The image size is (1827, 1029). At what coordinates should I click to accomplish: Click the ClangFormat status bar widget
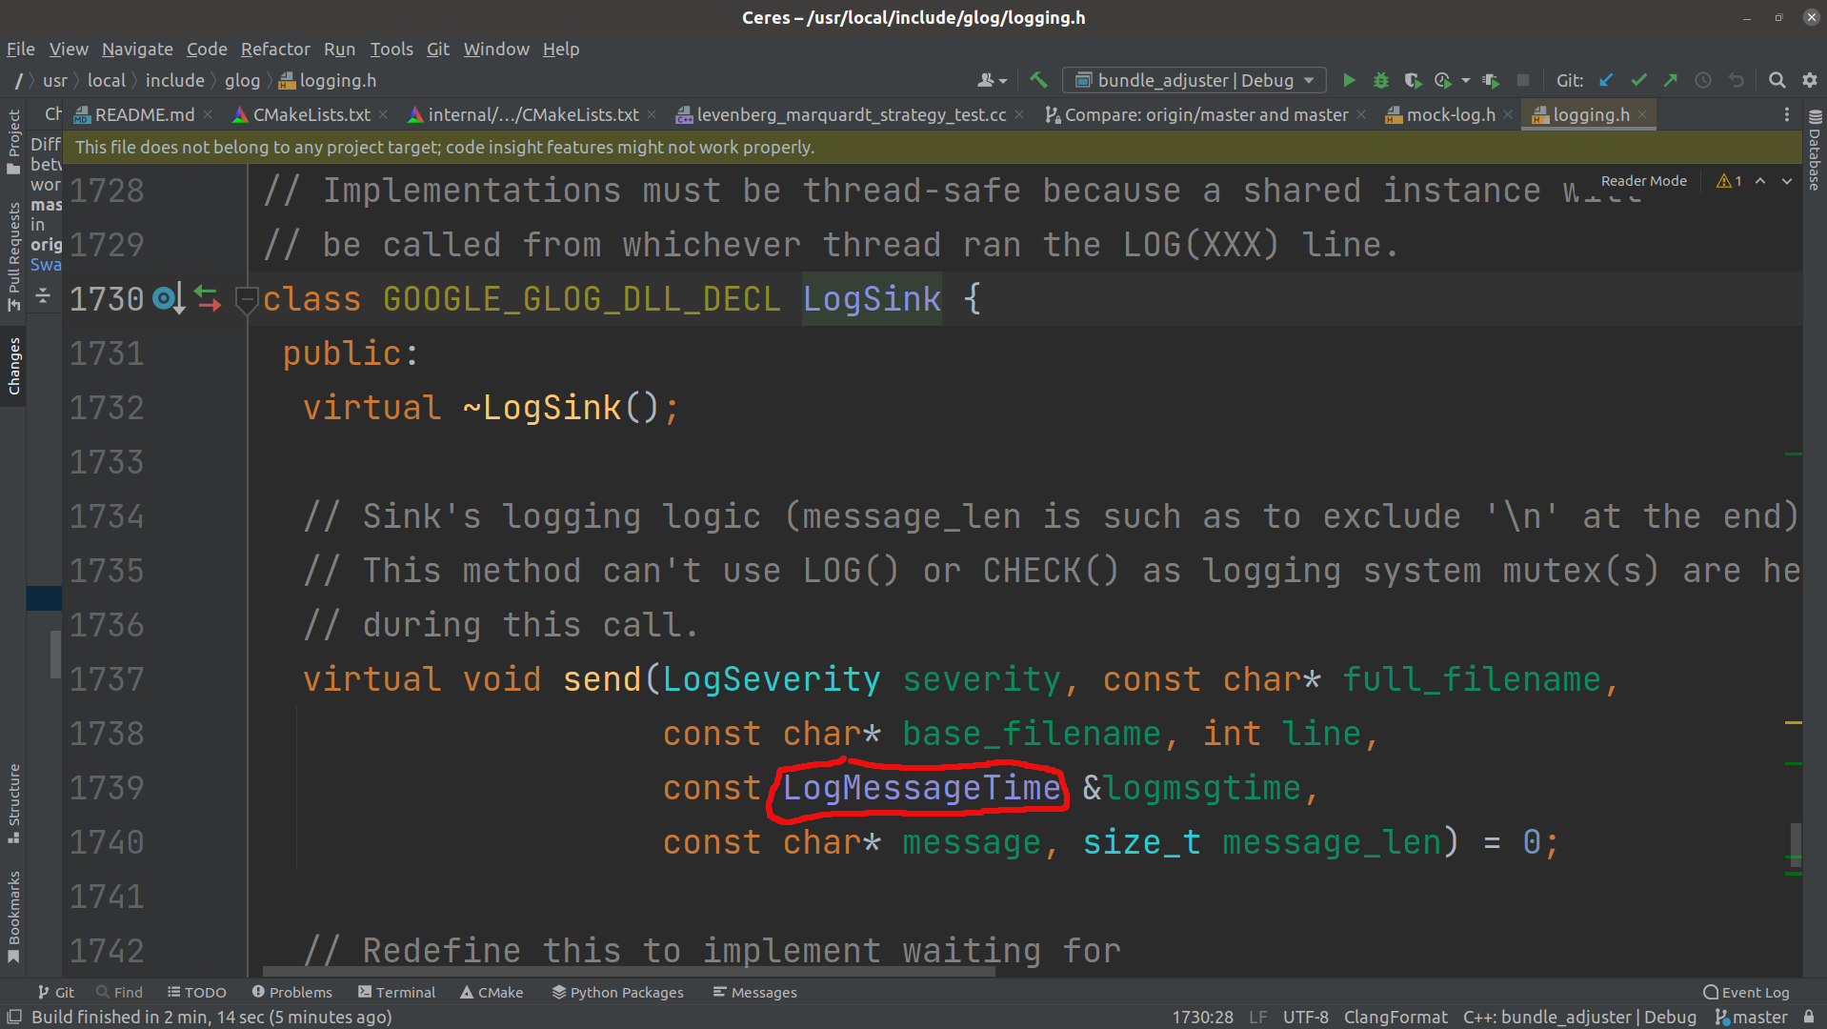point(1395,1017)
